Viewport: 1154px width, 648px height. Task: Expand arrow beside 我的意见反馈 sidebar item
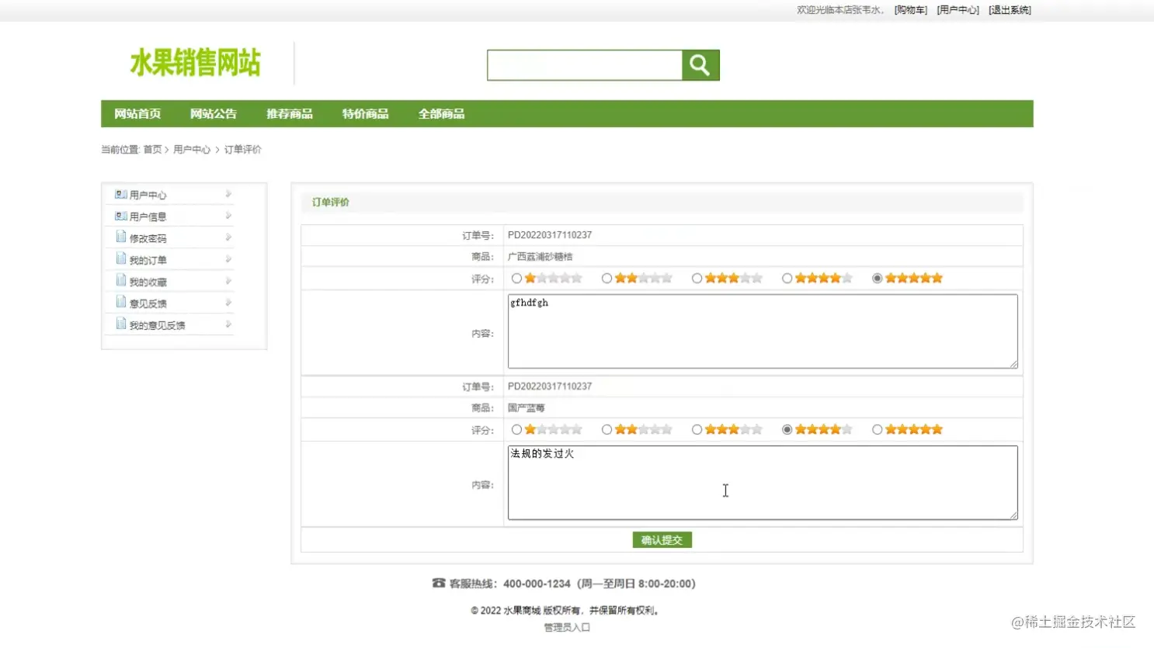click(x=228, y=324)
